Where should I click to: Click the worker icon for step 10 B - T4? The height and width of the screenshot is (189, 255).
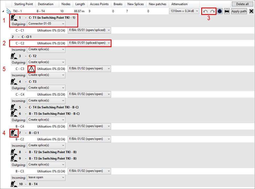(14, 184)
